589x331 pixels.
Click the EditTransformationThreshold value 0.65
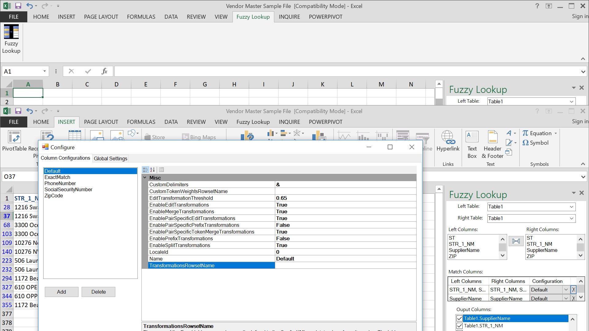345,198
